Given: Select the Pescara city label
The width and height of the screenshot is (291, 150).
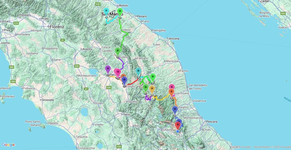Looking at the screenshot, I should [211, 122].
